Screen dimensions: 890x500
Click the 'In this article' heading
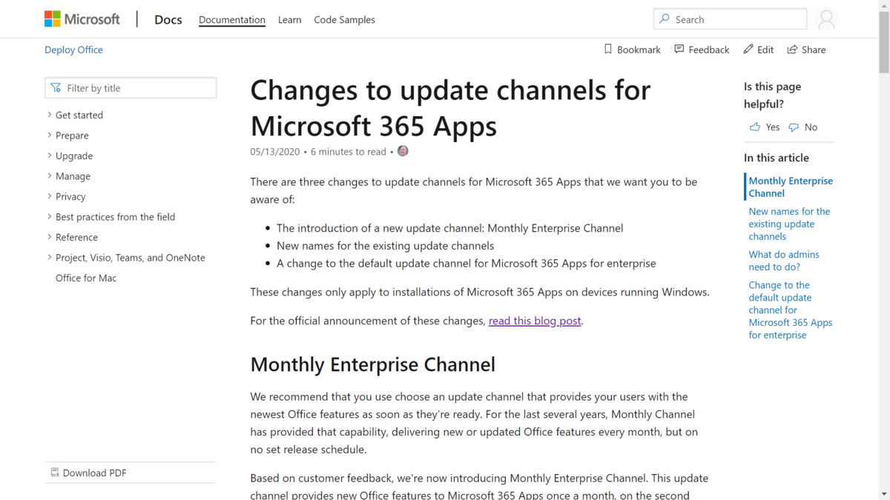tap(777, 158)
